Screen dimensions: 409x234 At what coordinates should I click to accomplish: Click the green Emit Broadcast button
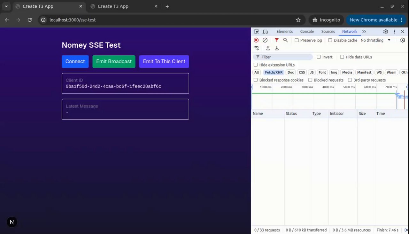pyautogui.click(x=114, y=61)
